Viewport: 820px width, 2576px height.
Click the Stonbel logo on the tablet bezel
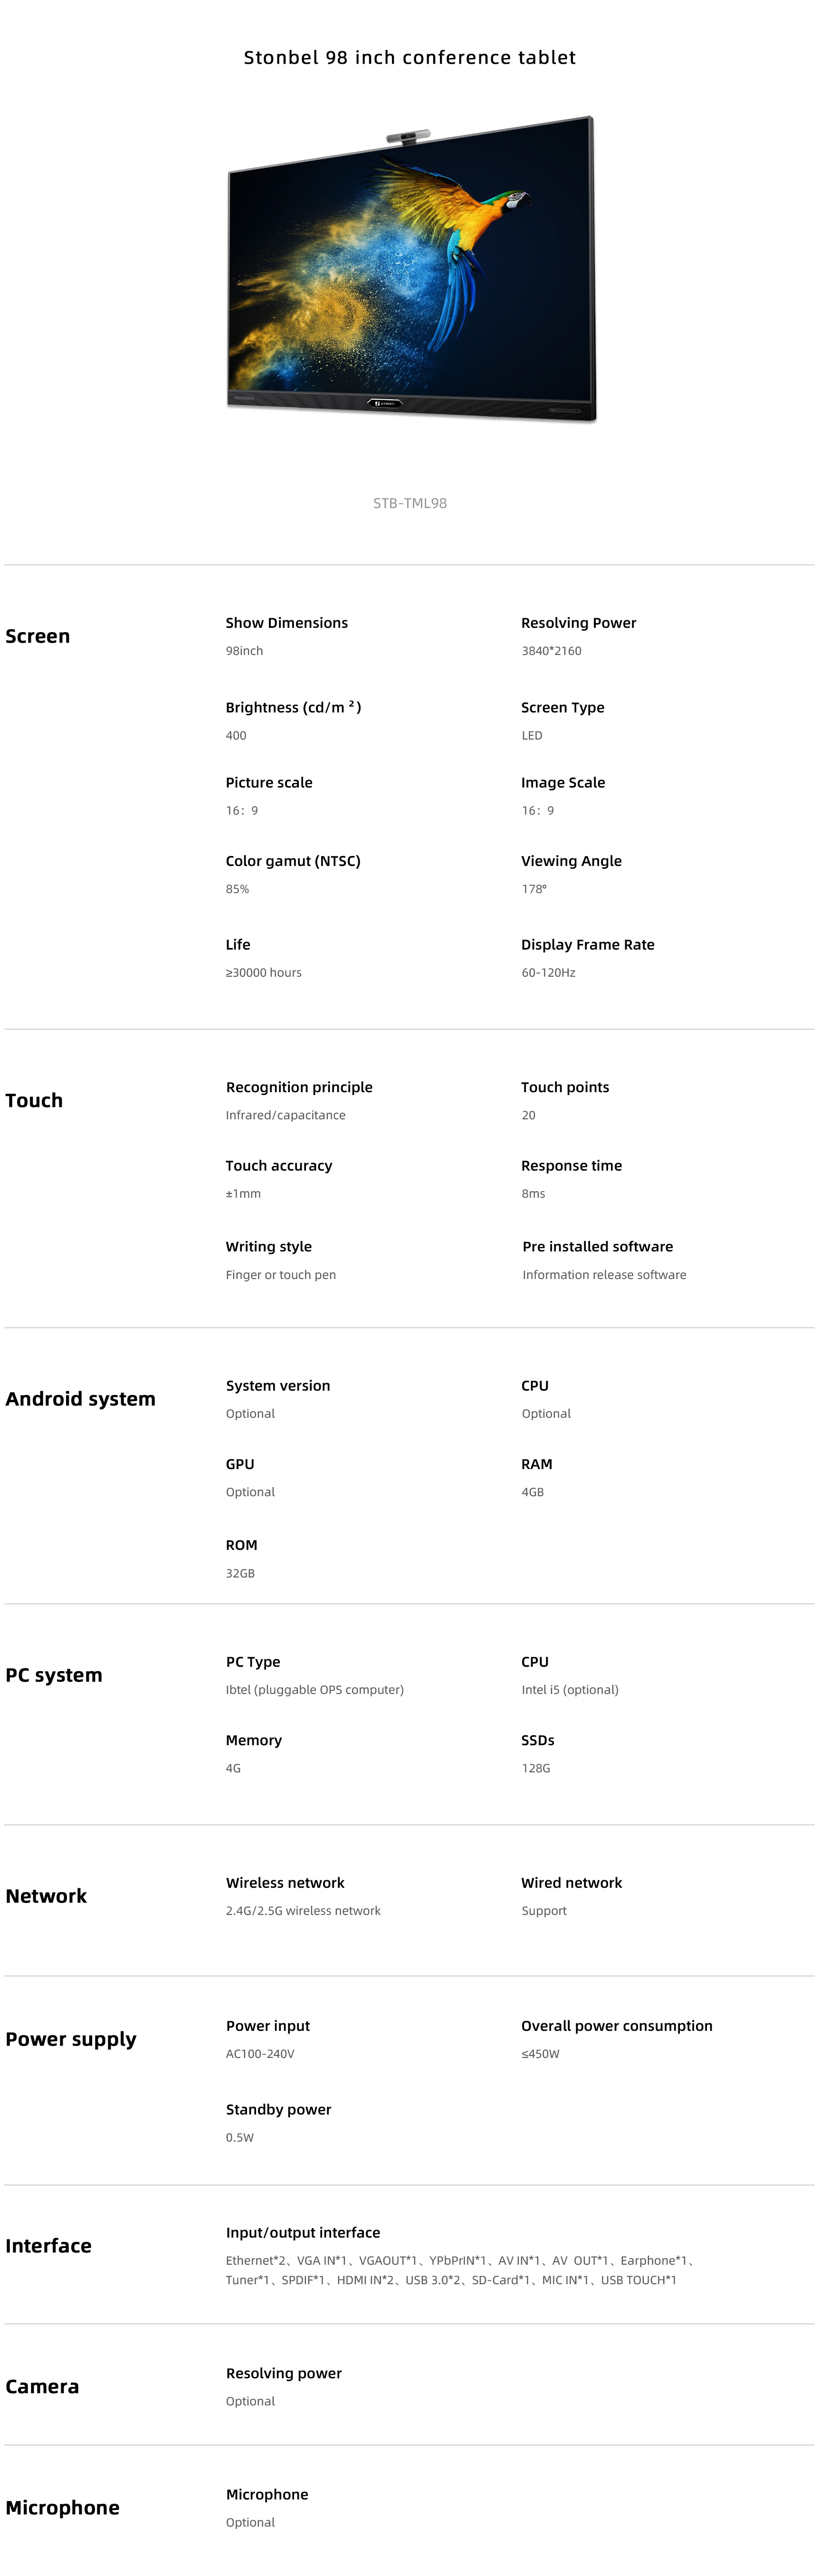tap(386, 403)
